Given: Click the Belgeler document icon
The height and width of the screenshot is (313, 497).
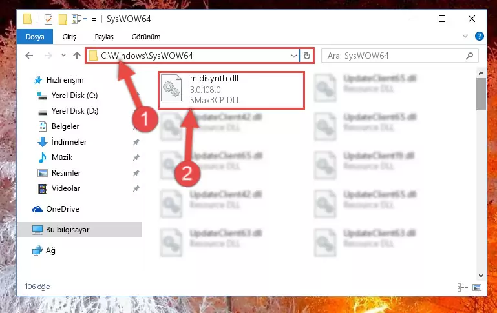Looking at the screenshot, I should pos(43,126).
